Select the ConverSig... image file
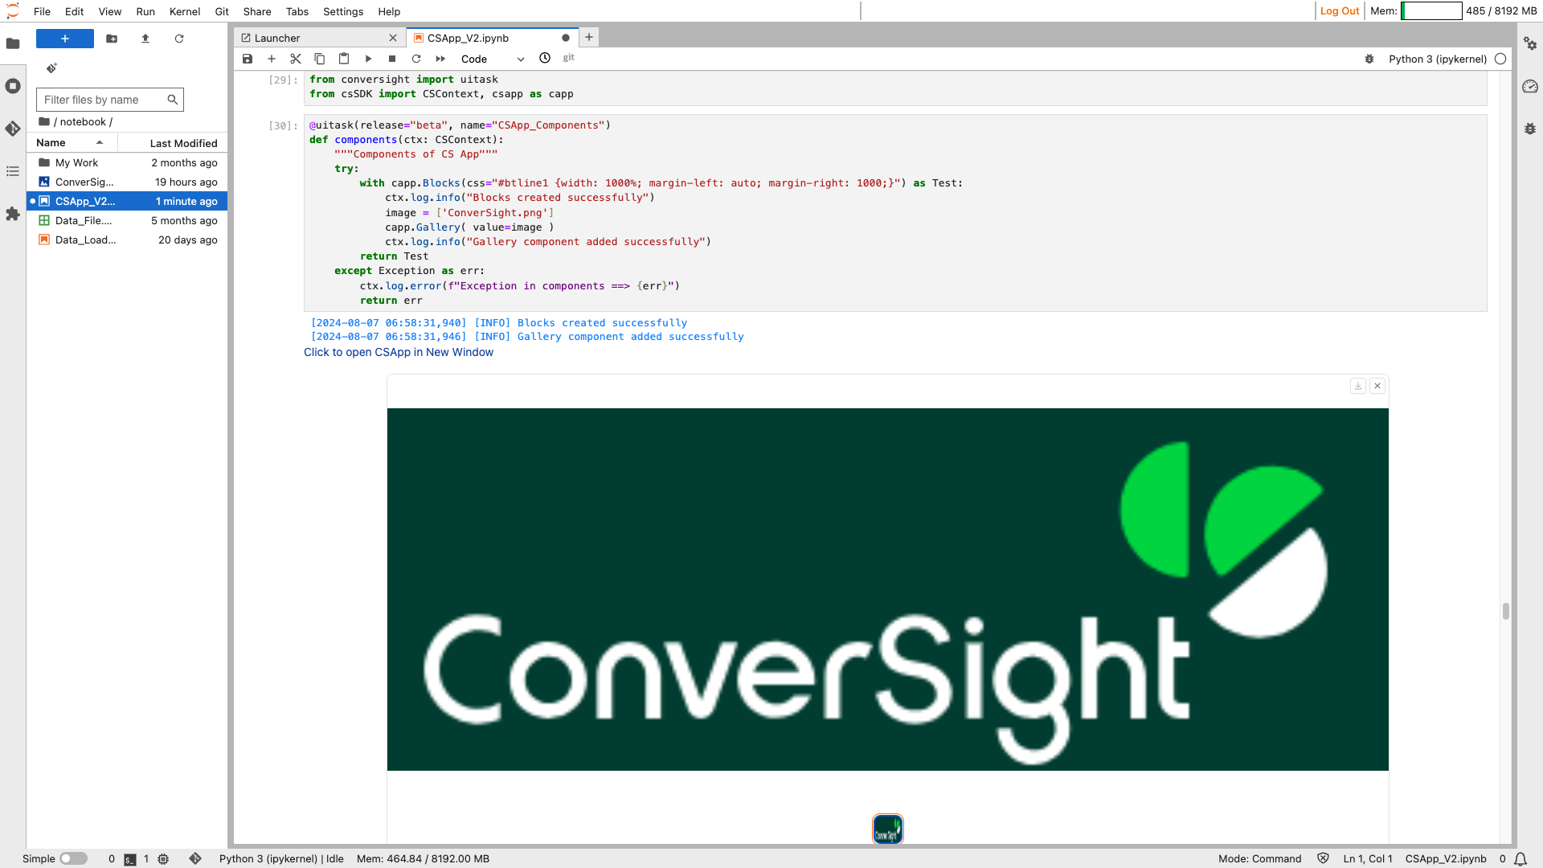The image size is (1543, 868). (x=127, y=182)
